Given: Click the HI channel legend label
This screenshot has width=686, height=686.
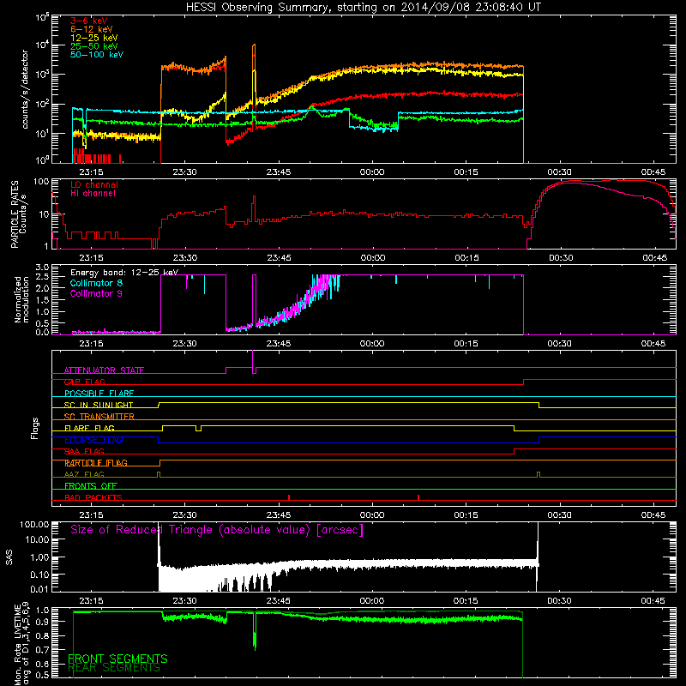Looking at the screenshot, I should pos(93,194).
